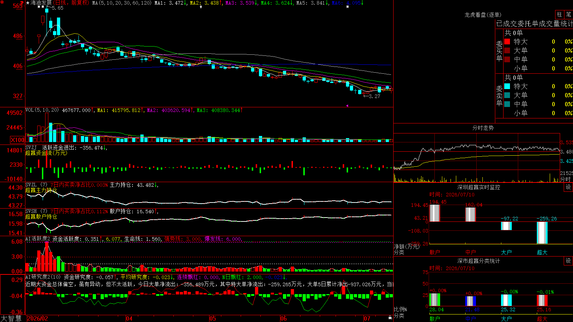
Task: Click the lock icon at the chart's bottom-right
Action: (390, 317)
